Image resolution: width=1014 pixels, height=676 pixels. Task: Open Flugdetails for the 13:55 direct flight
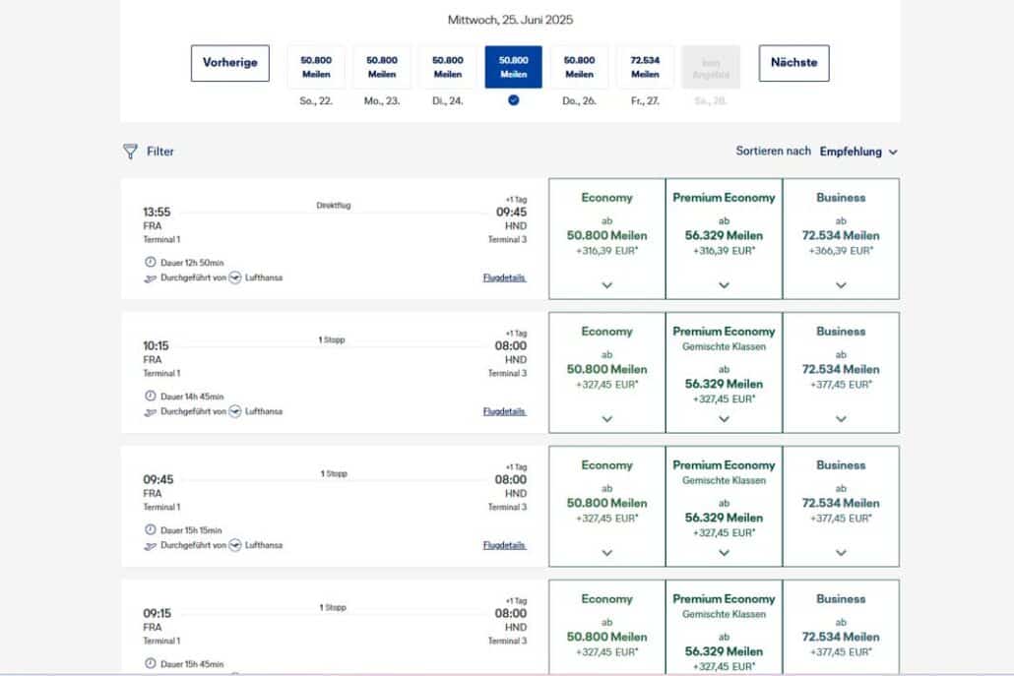point(504,278)
